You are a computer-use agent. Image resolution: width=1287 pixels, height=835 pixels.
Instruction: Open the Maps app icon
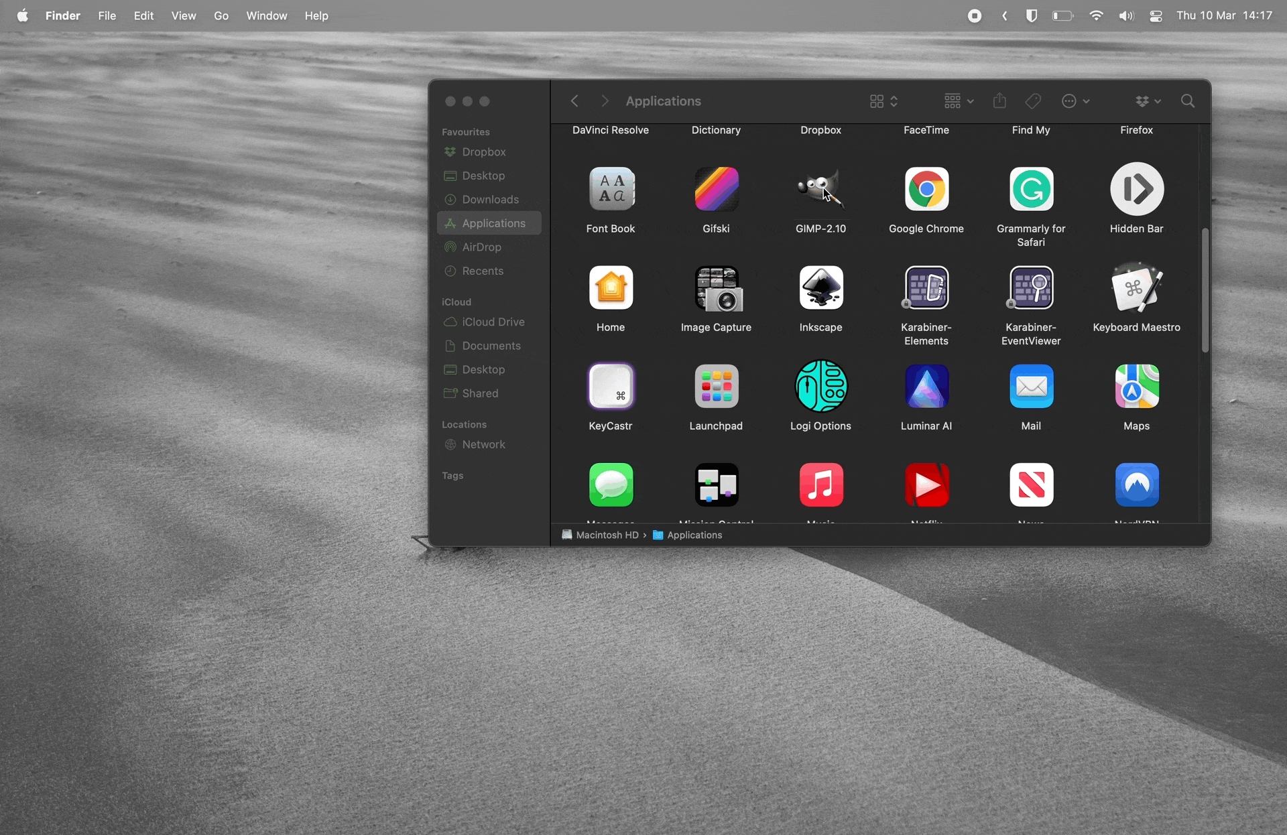[1137, 386]
